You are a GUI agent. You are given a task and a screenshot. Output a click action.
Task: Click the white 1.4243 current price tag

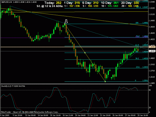[152, 51]
